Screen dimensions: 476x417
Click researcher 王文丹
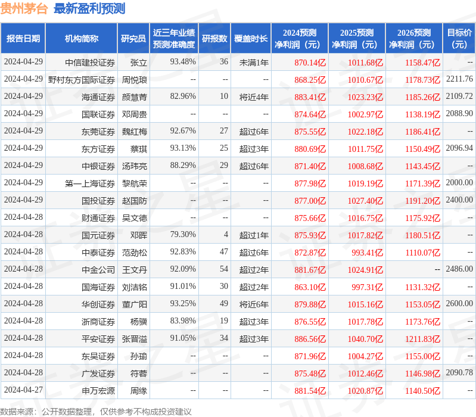point(135,270)
